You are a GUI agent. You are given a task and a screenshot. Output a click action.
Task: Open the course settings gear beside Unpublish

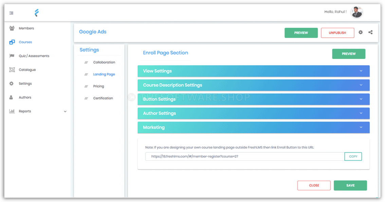[361, 33]
